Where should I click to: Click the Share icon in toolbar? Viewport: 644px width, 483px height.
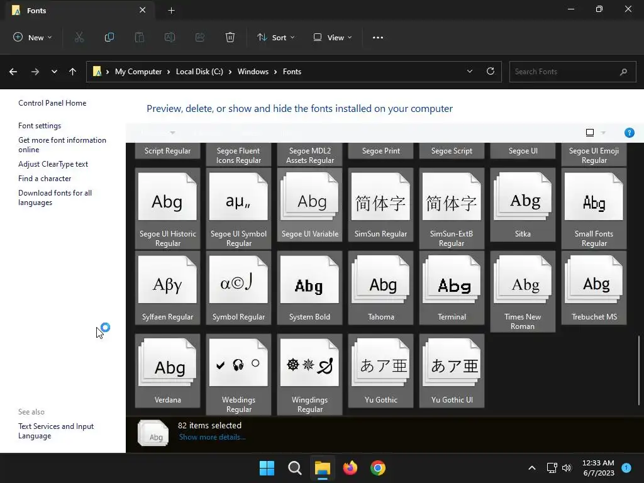pos(200,37)
